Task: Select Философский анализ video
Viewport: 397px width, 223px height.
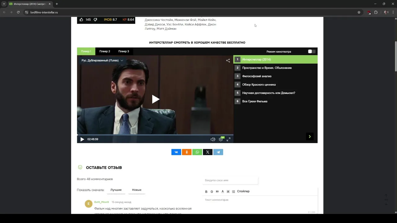Action: [275, 76]
